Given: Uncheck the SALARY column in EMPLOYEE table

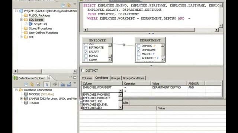Looking at the screenshot, I should [86, 52].
